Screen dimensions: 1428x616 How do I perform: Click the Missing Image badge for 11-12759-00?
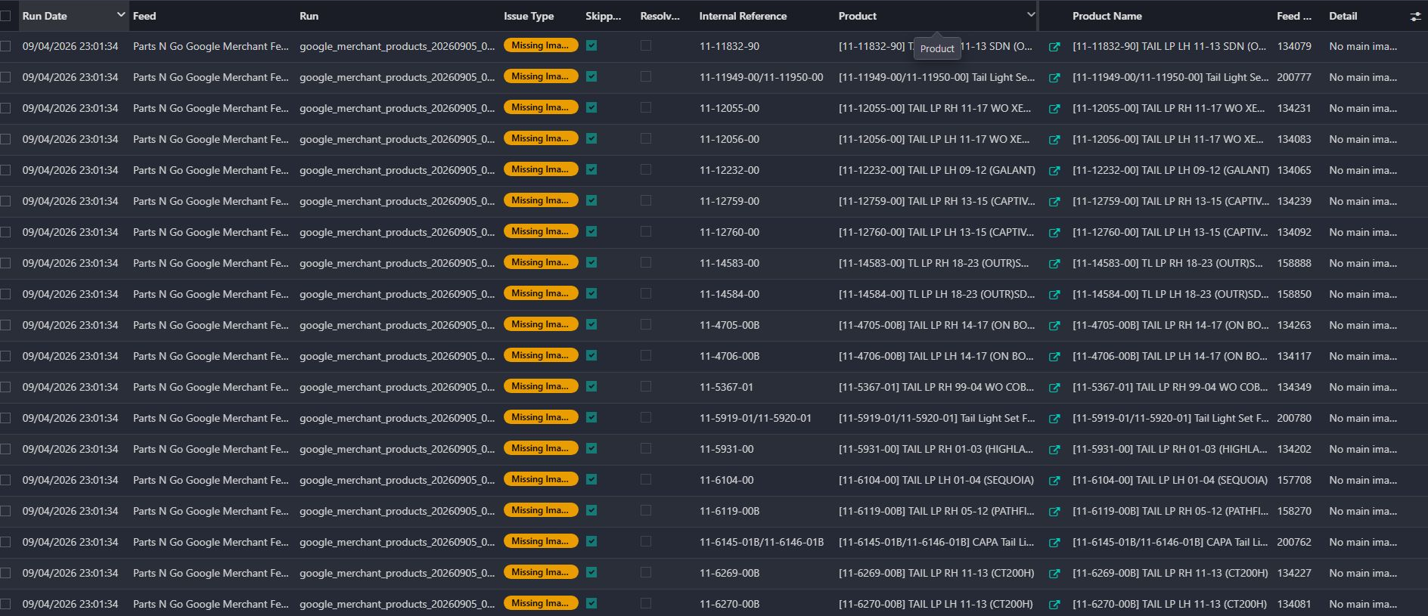pos(541,200)
